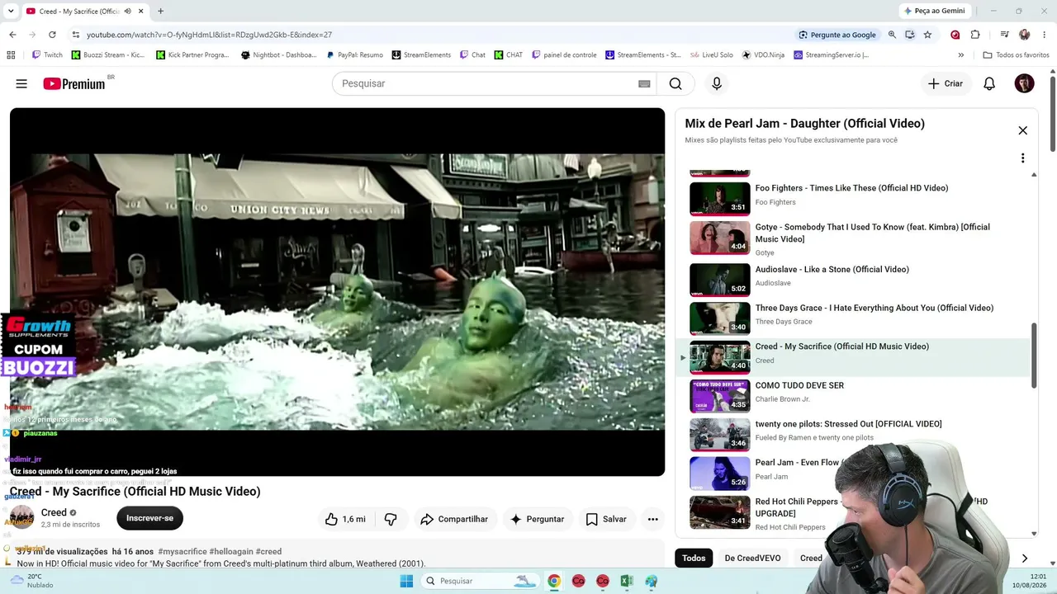
Task: Open Windows Start menu
Action: click(x=406, y=581)
